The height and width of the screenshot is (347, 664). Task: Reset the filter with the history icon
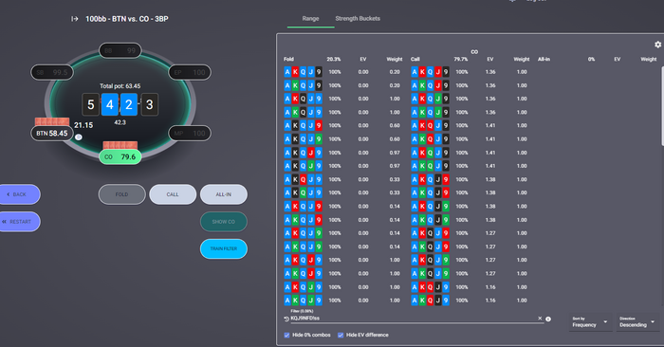coord(286,319)
